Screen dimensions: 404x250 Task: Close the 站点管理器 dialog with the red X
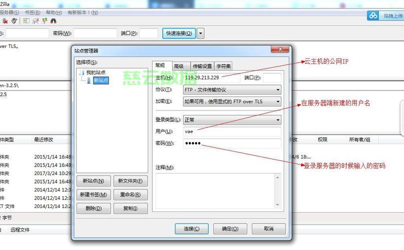[x=280, y=50]
